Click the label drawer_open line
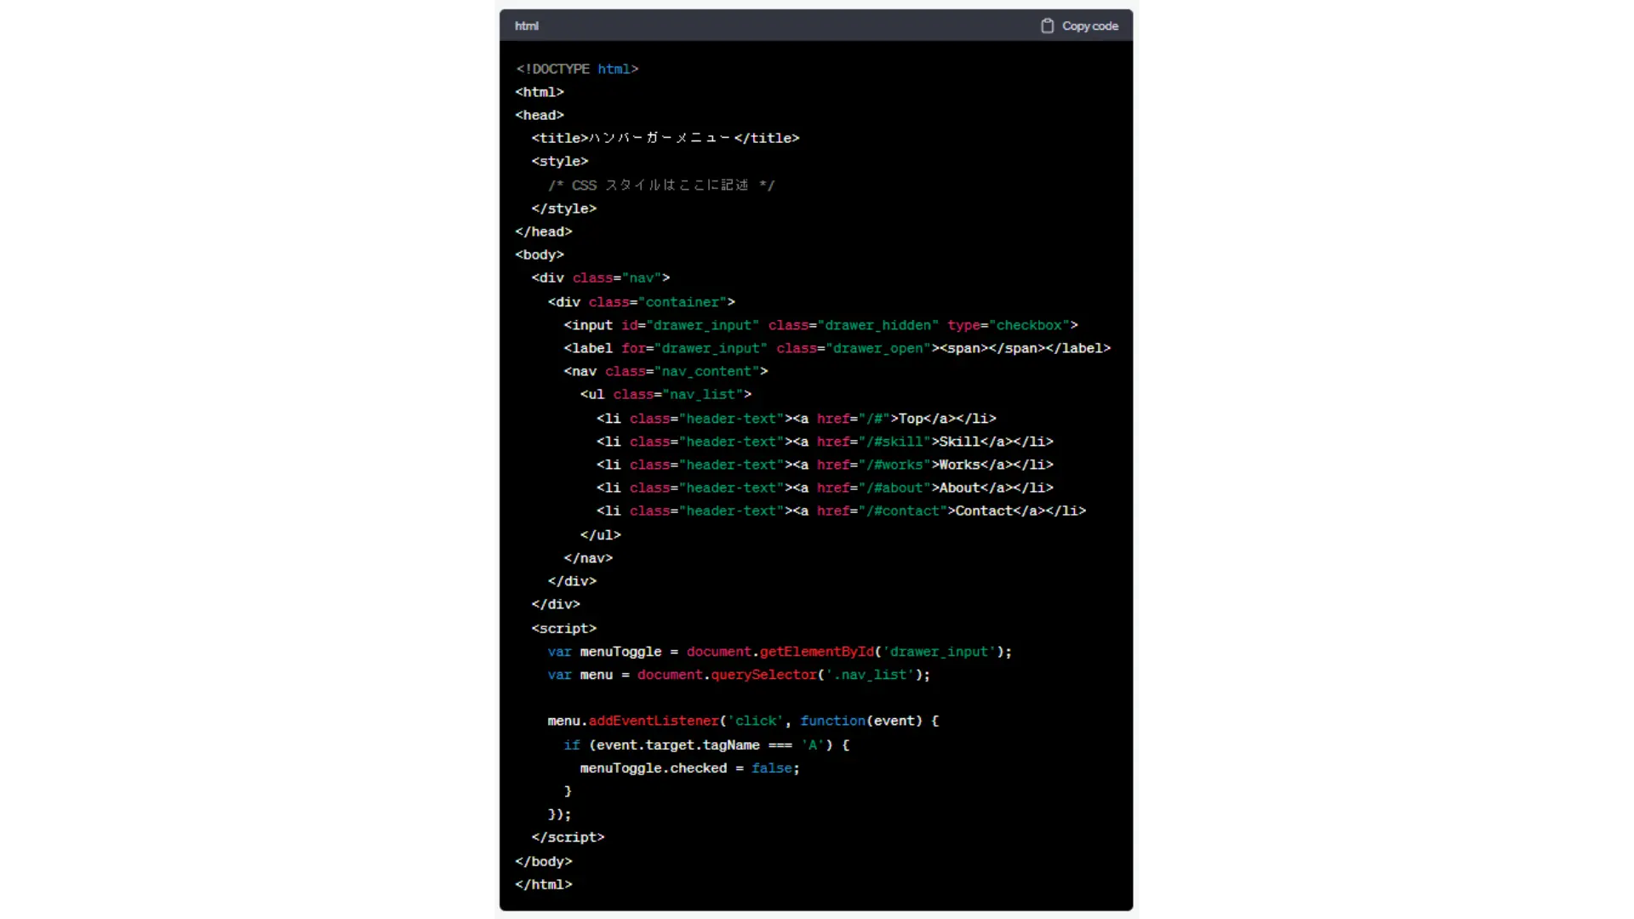This screenshot has width=1634, height=919. point(836,348)
